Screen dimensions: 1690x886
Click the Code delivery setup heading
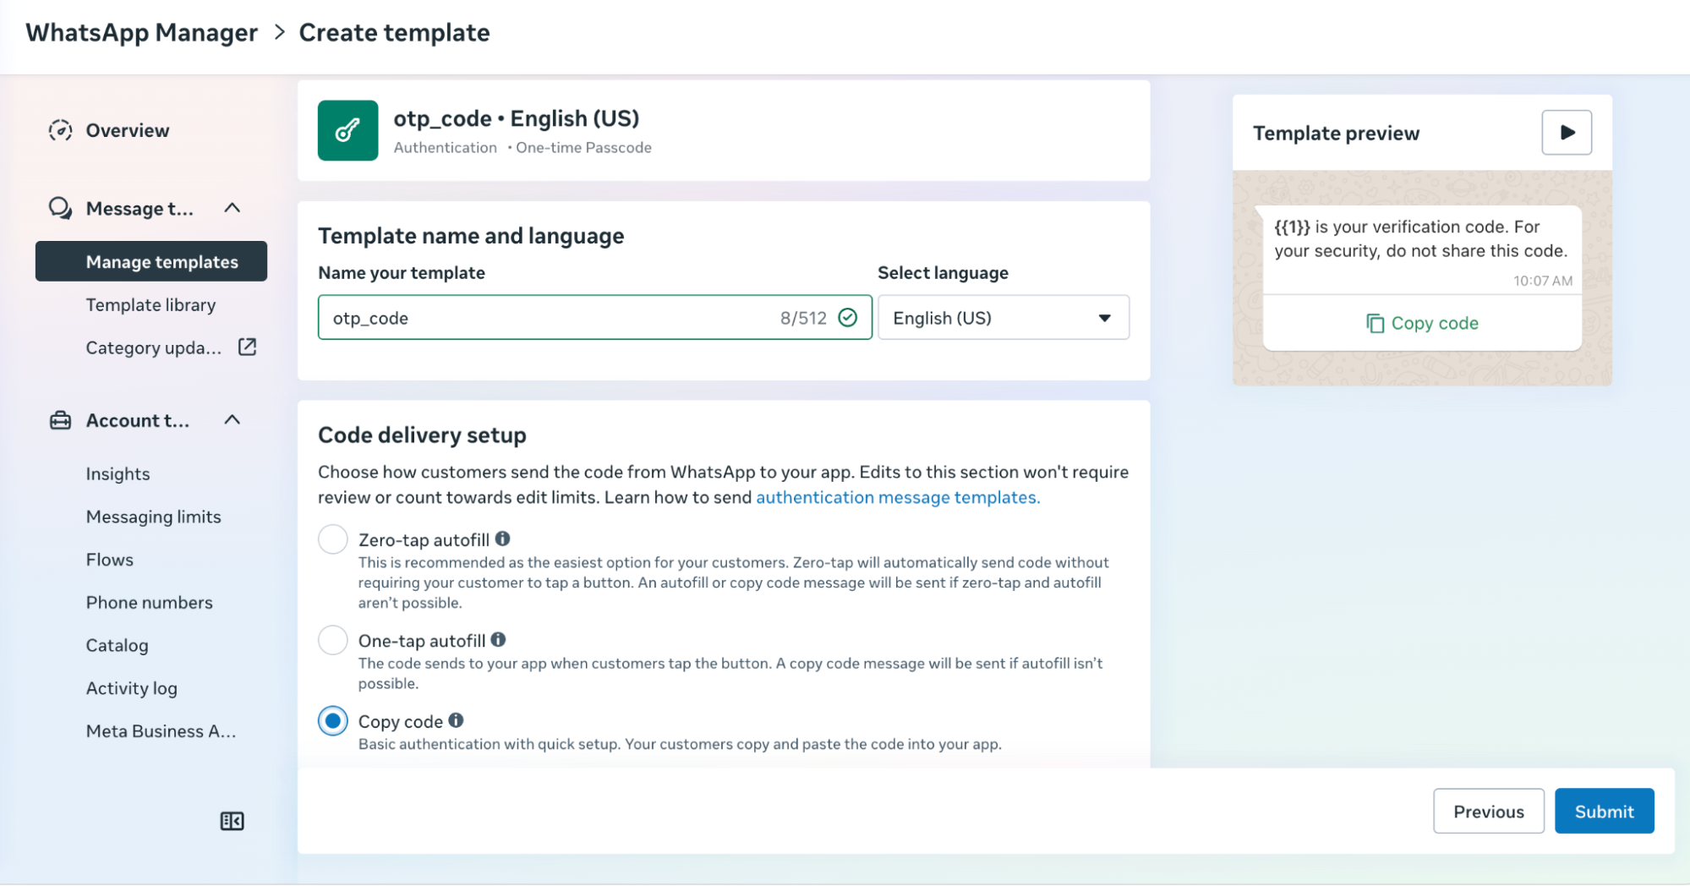(422, 435)
